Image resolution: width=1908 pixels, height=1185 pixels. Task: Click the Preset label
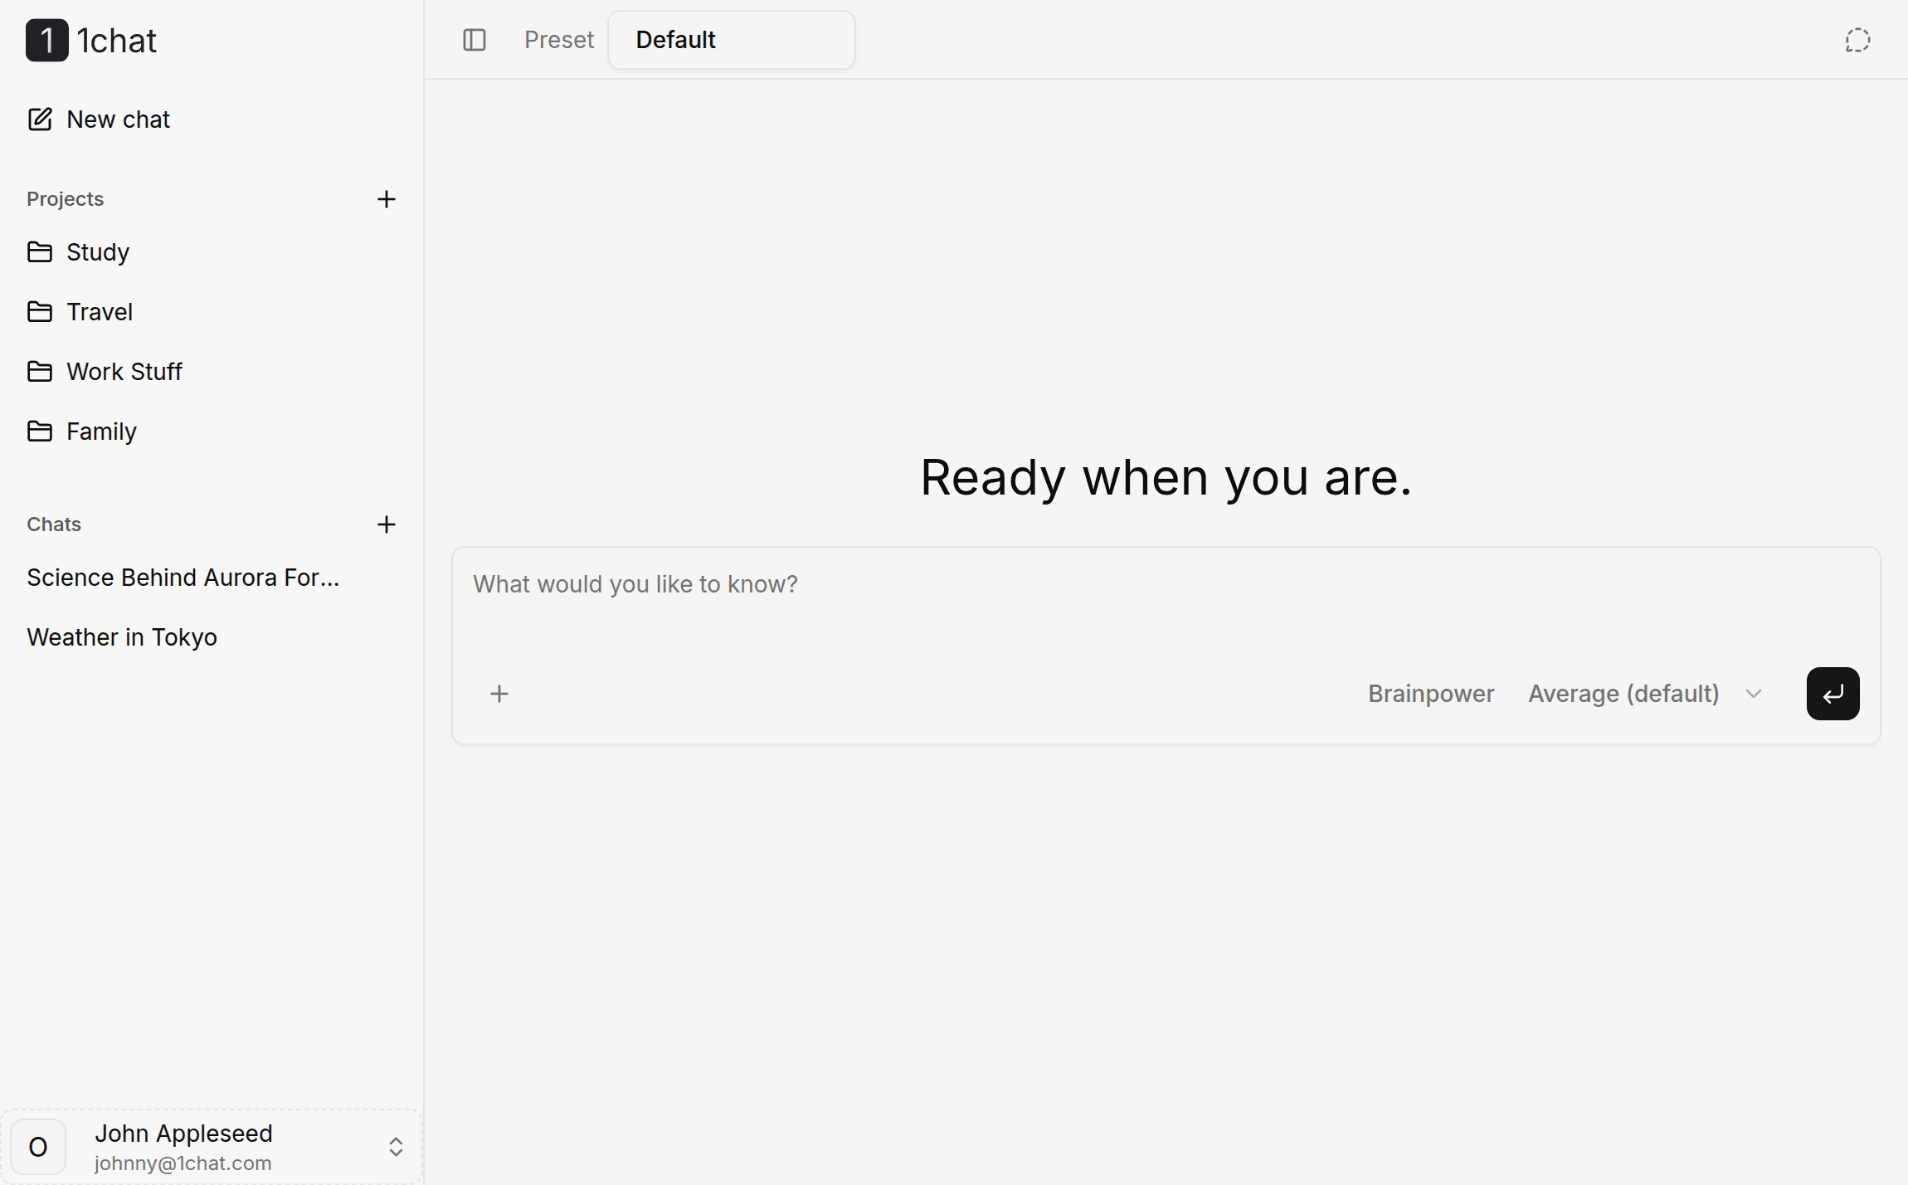[x=559, y=40]
